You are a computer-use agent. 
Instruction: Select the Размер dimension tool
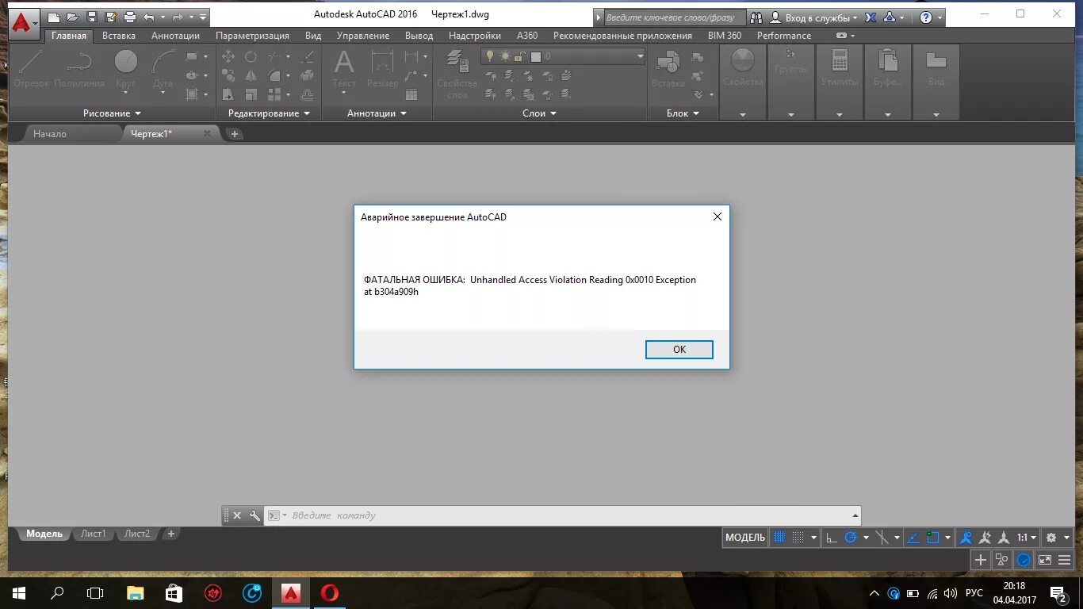pyautogui.click(x=383, y=69)
